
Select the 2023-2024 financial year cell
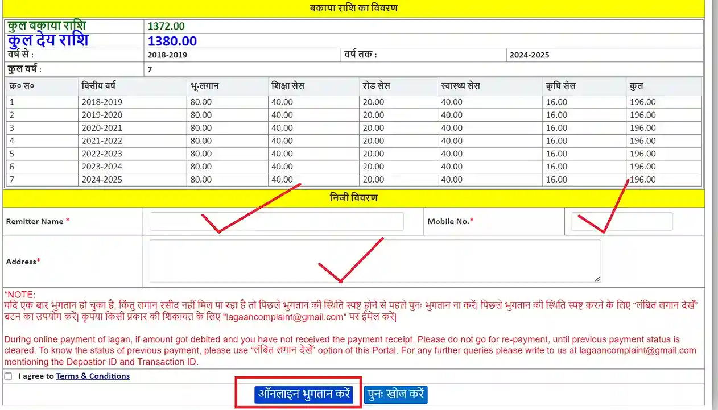(x=102, y=167)
